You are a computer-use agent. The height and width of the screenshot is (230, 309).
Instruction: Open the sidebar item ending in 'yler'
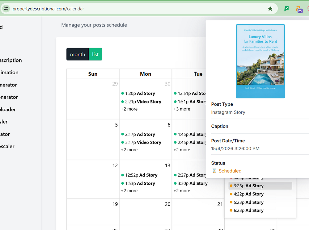tap(4, 122)
